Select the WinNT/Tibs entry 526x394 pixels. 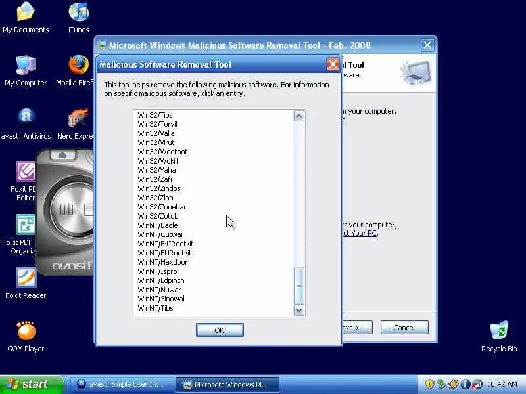pyautogui.click(x=155, y=308)
